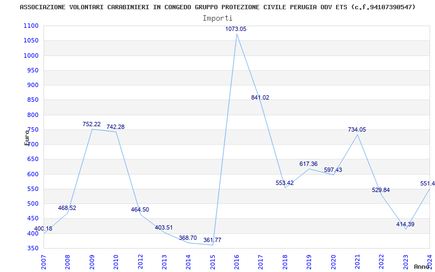
Task: Click the 617.36 data label
Action: (308, 164)
